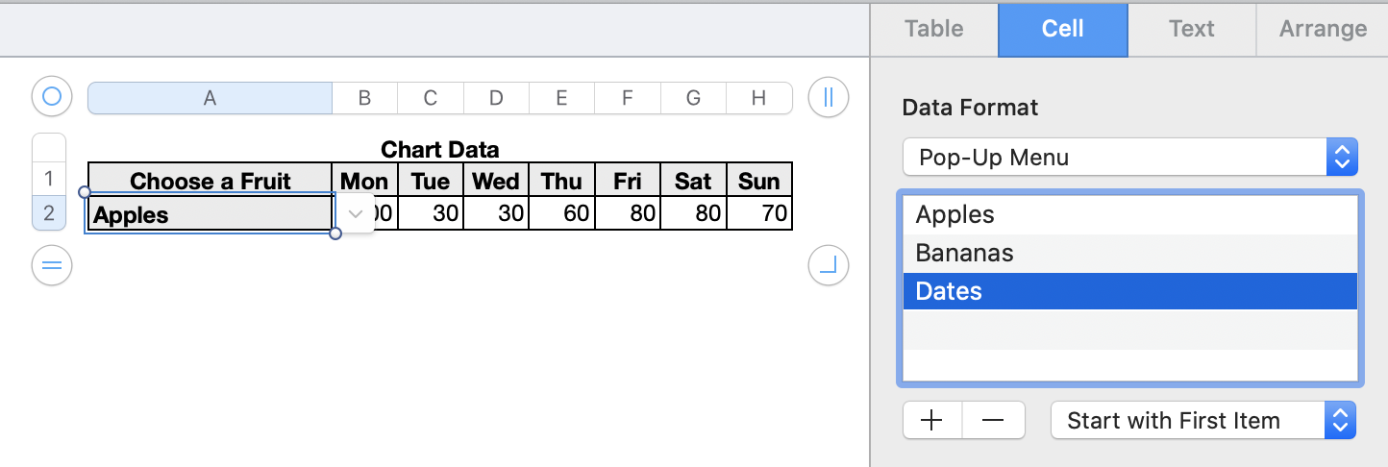The height and width of the screenshot is (467, 1388).
Task: Click the table select circle handle
Action: 52,97
